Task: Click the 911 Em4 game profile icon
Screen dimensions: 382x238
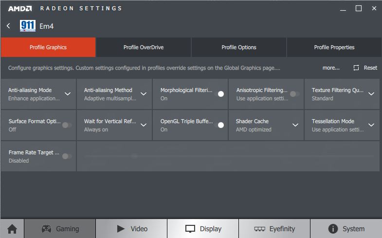Action: (28, 26)
